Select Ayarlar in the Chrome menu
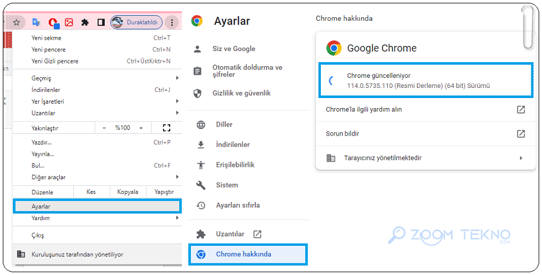Image resolution: width=542 pixels, height=275 pixels. 97,207
